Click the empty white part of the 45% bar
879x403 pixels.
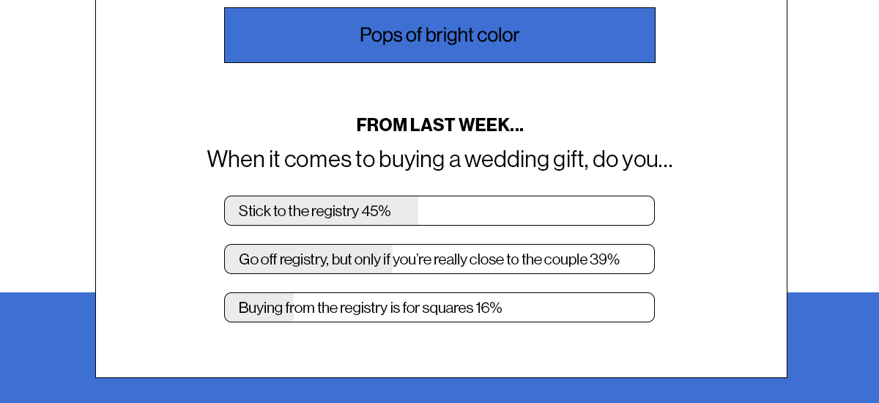coord(536,211)
